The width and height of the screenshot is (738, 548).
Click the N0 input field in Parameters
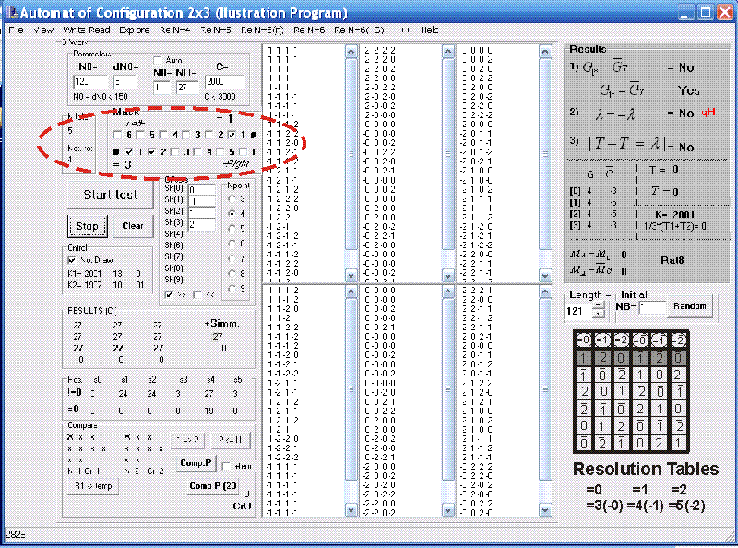[x=90, y=82]
